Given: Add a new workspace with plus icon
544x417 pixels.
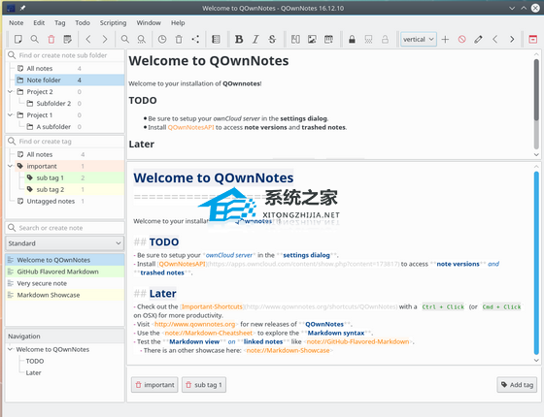Looking at the screenshot, I should click(x=445, y=39).
